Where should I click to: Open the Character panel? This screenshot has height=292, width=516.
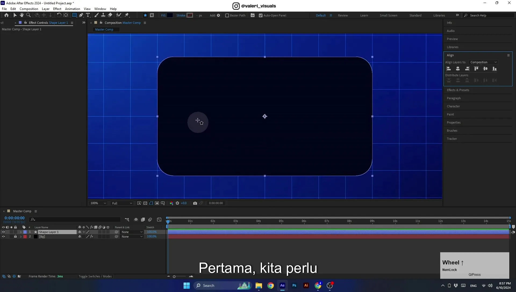coord(453,106)
